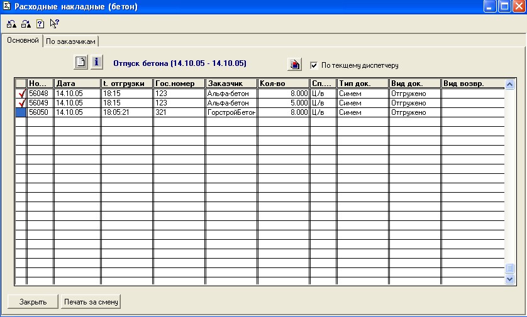Viewport: 527px width, 317px height.
Task: Click the new document icon button
Action: [80, 62]
